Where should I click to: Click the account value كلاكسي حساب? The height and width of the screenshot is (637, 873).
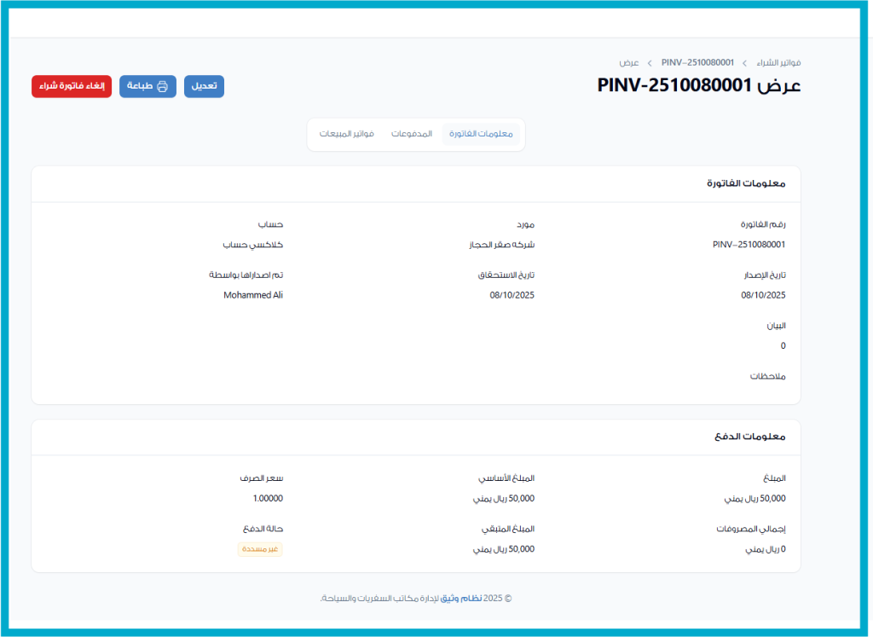pos(253,245)
